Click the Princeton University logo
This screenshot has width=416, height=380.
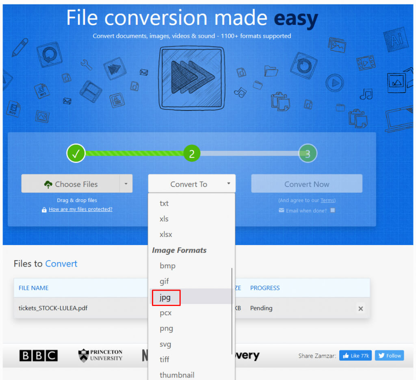100,355
